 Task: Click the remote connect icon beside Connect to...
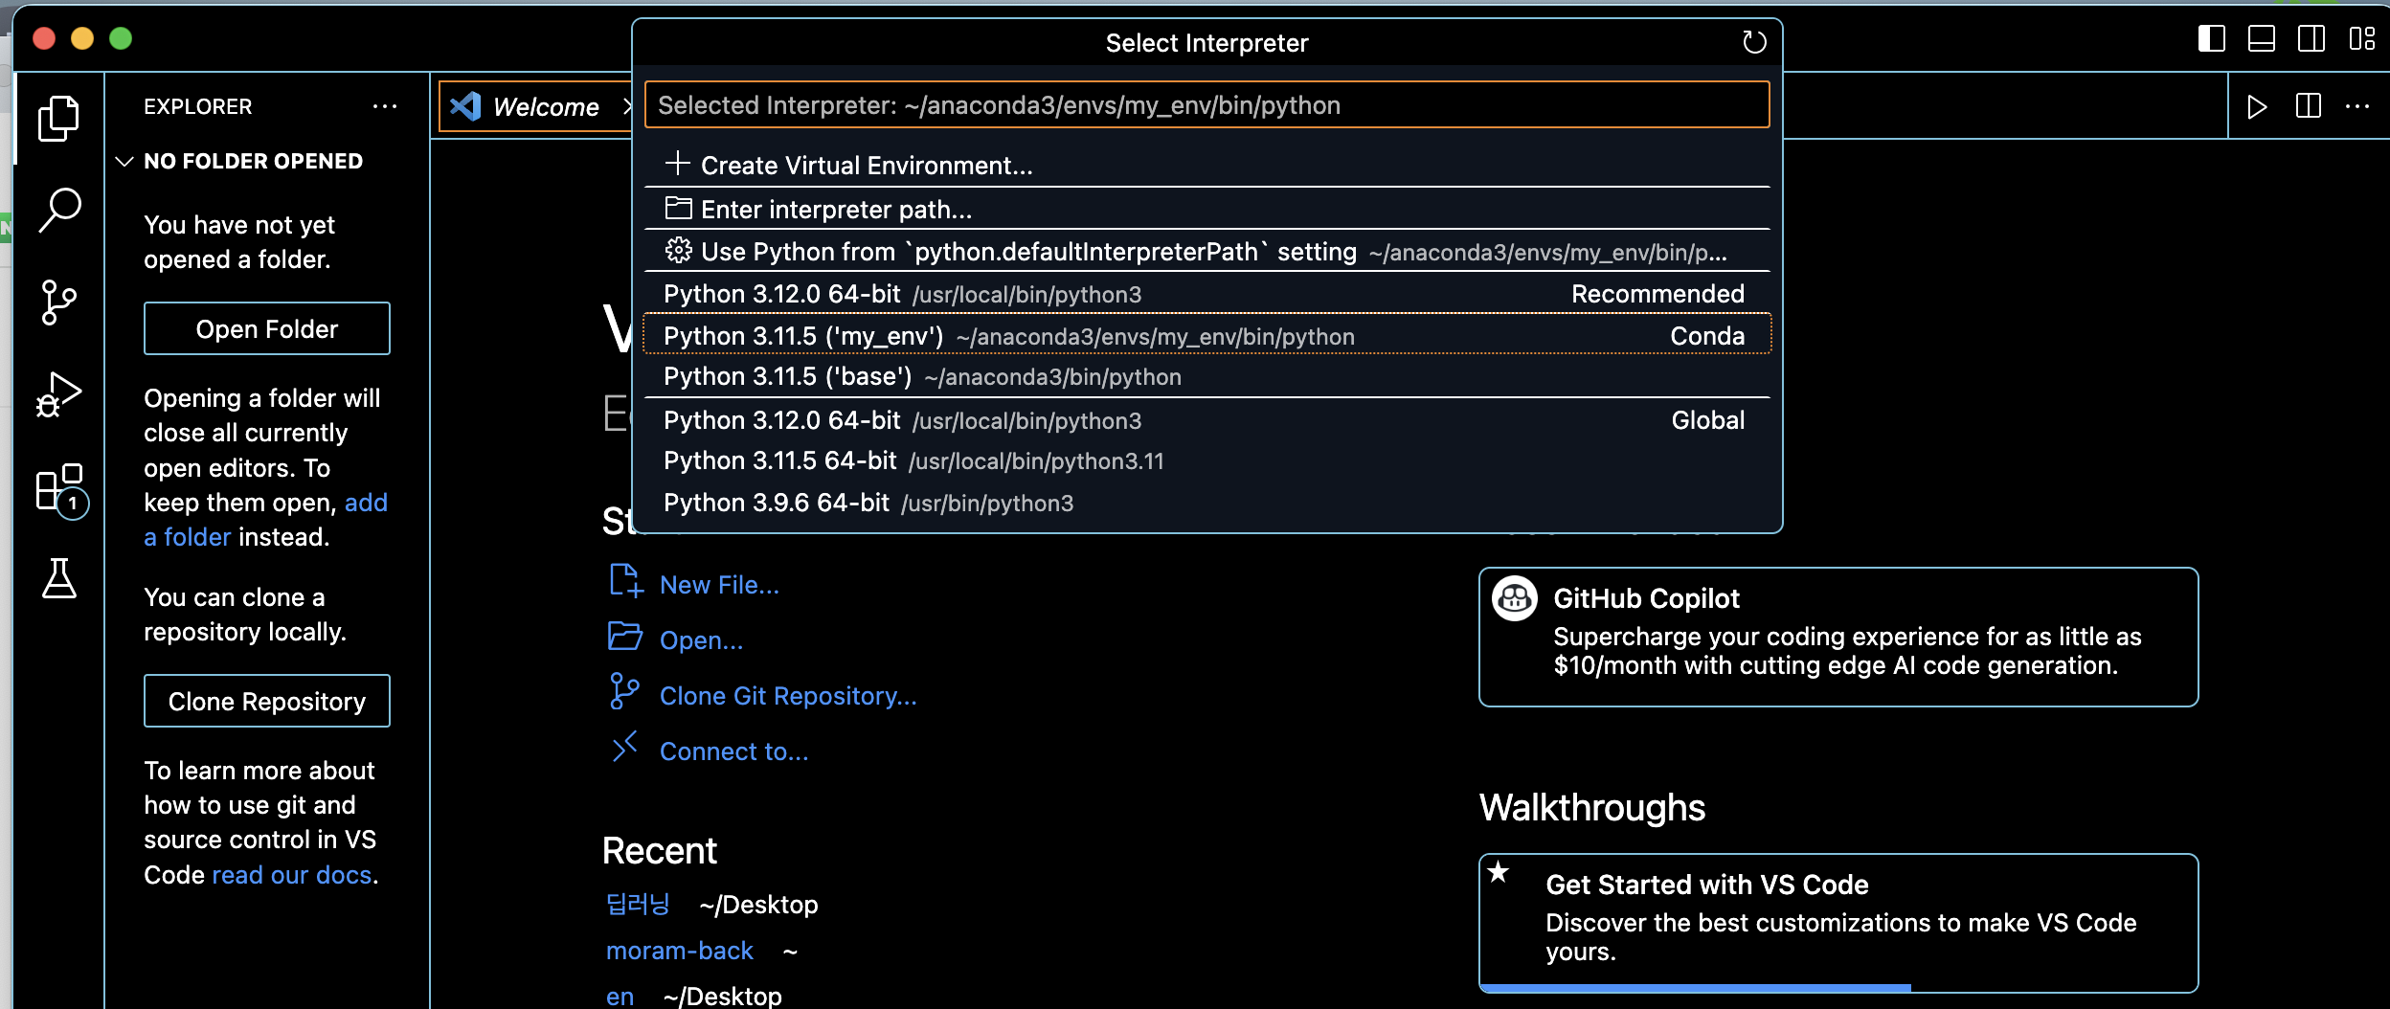pos(624,747)
